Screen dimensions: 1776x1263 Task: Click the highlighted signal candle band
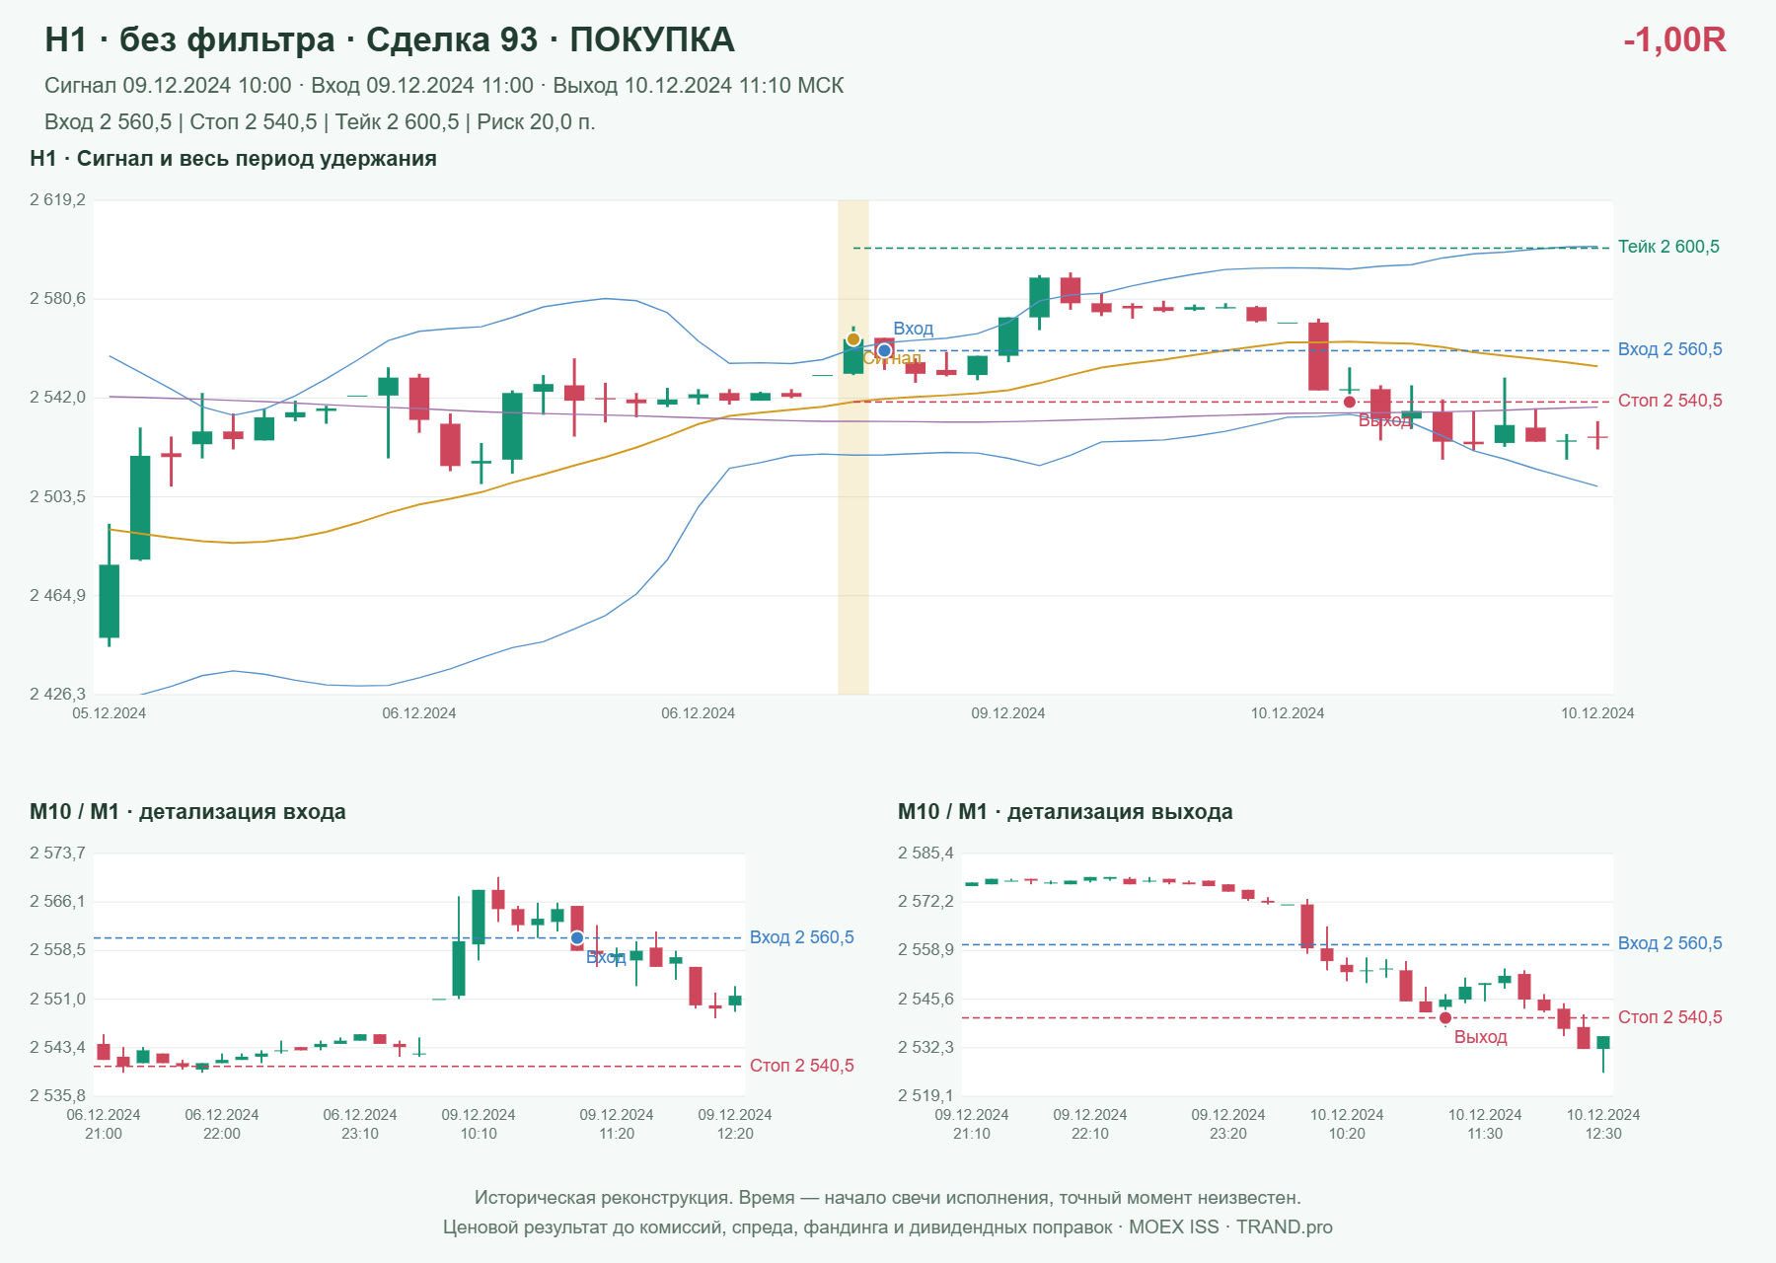click(x=853, y=447)
